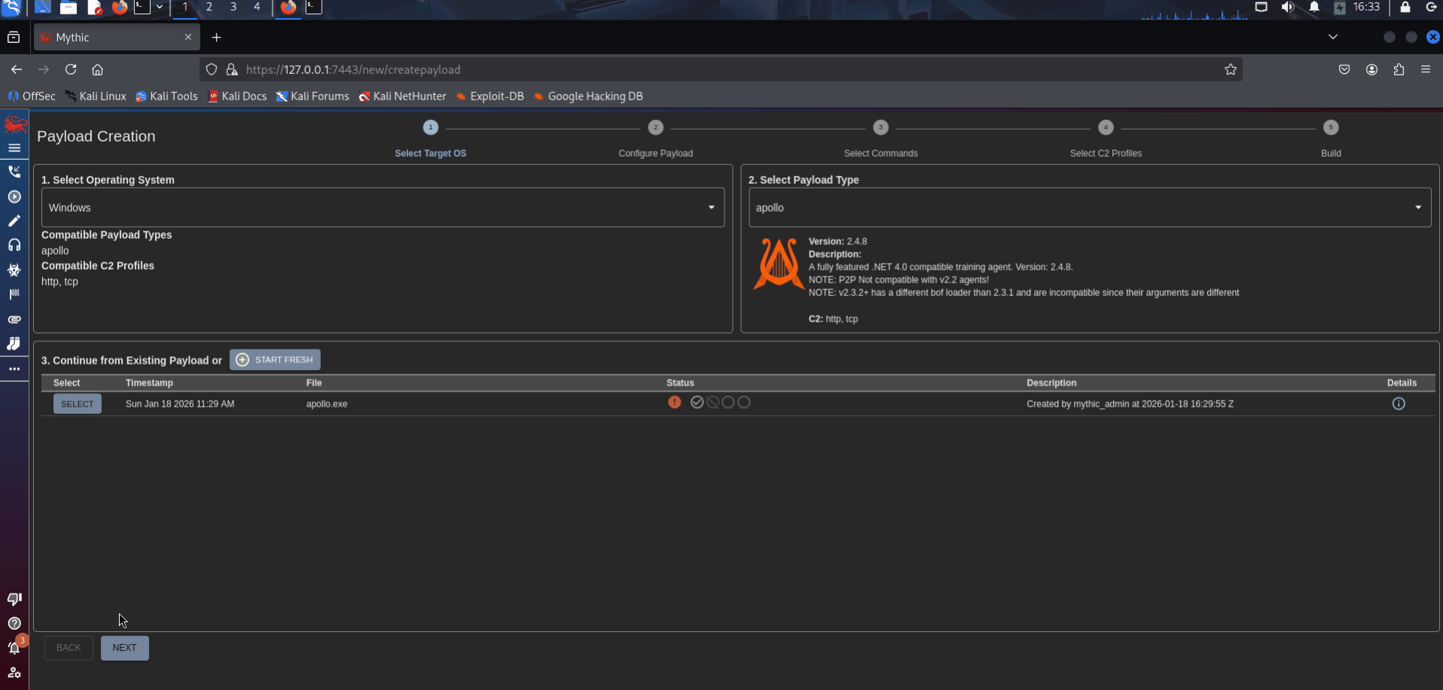Click the info details icon for apollo.exe

point(1398,404)
